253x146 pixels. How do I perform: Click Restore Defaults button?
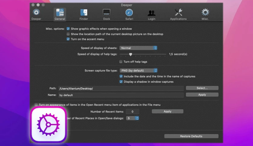pyautogui.click(x=191, y=136)
